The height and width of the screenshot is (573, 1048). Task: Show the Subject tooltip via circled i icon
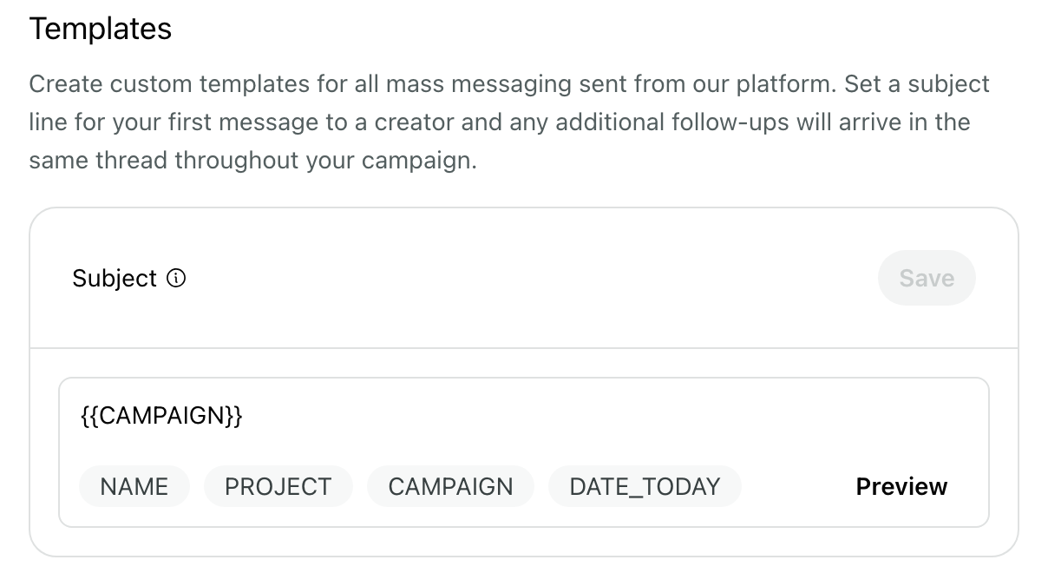pos(176,279)
